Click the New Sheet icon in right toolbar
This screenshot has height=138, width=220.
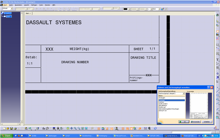coord(217,31)
